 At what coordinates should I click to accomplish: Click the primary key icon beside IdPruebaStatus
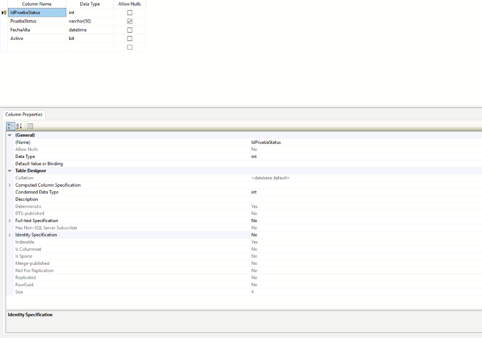[4, 12]
